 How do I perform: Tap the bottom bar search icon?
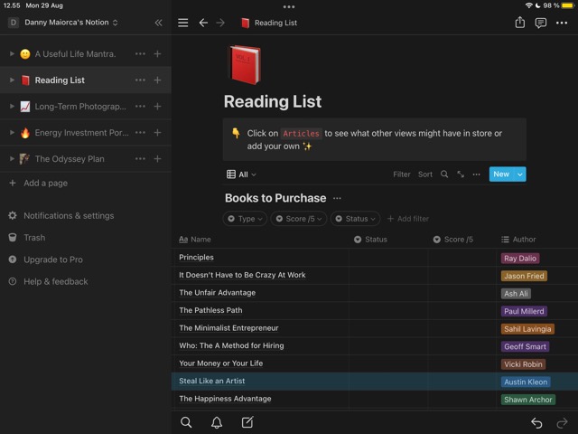point(186,422)
